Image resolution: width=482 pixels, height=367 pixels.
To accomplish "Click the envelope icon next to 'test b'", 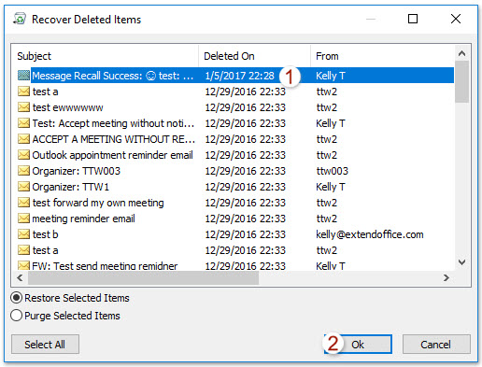I will pos(23,234).
